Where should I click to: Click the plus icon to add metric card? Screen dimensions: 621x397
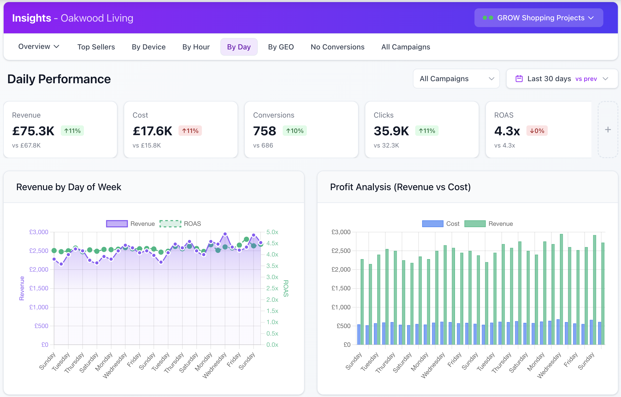coord(608,130)
